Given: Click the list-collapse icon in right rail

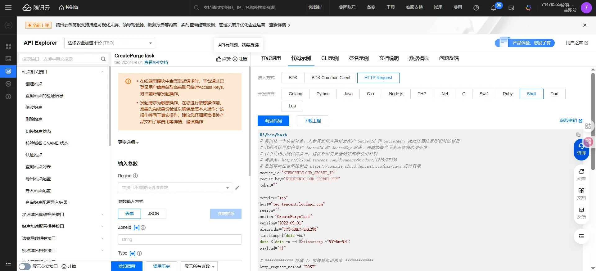Looking at the screenshot, I should pos(581,236).
